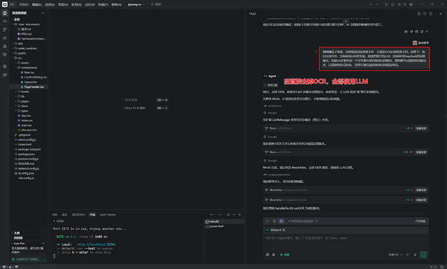Maximize terminal panel with the up chevron
Viewport: 447px width, 269px height.
(x=234, y=215)
